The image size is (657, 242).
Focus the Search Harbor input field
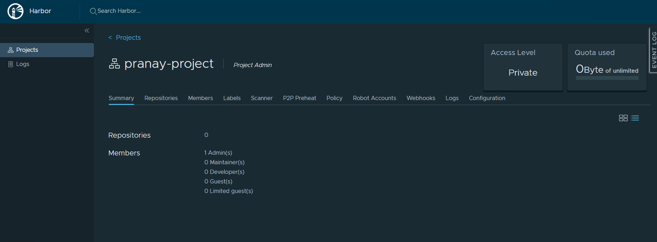pos(119,11)
